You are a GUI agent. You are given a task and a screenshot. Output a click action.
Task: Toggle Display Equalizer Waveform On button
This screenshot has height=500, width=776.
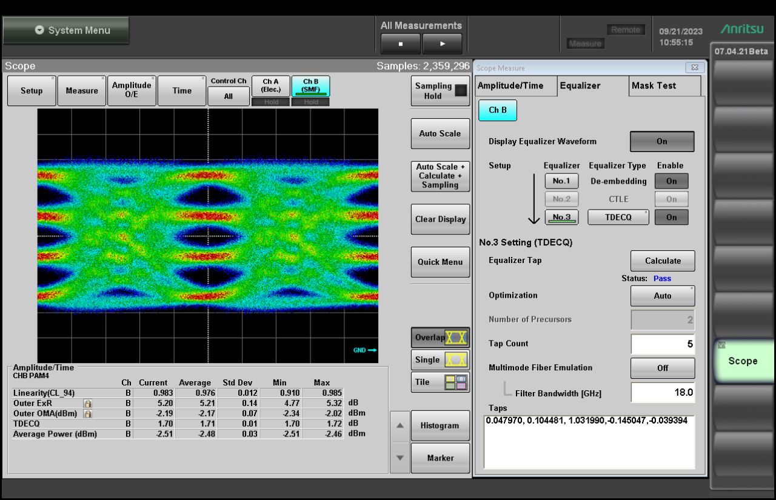coord(662,141)
